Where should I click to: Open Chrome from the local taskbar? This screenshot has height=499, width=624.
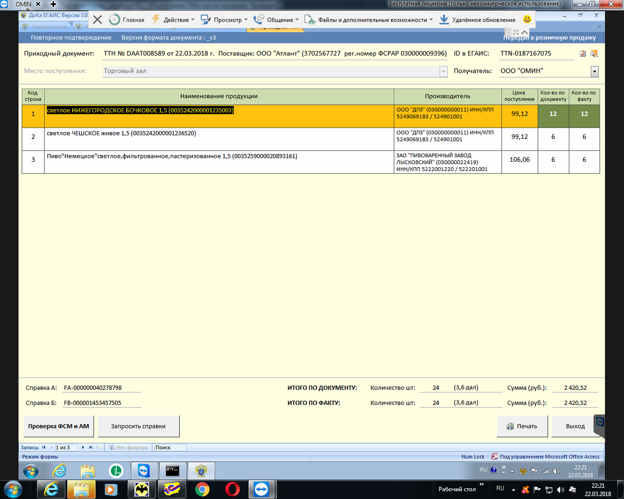[202, 489]
